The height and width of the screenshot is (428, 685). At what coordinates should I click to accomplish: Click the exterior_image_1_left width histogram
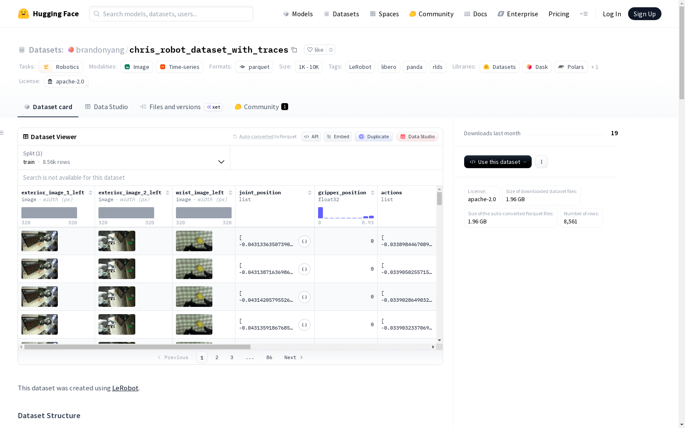click(49, 213)
